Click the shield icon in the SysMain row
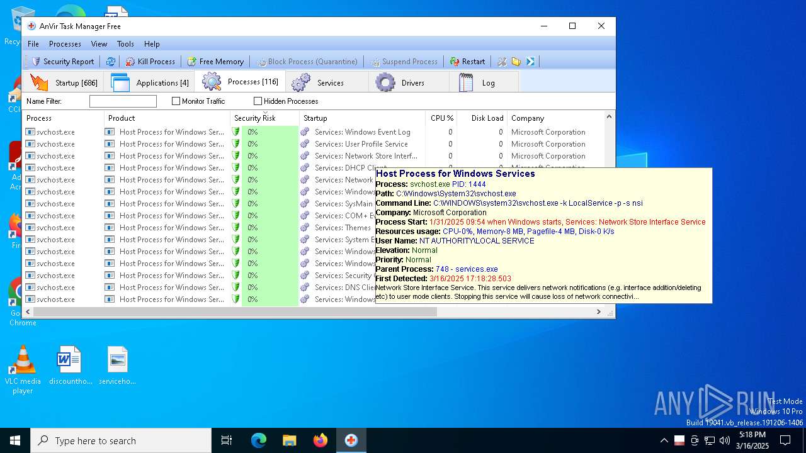Screen dimensions: 806x453 [x=236, y=204]
